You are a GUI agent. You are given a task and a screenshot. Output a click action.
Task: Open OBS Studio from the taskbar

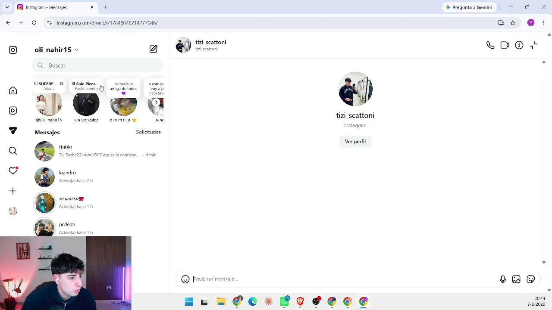tap(316, 301)
